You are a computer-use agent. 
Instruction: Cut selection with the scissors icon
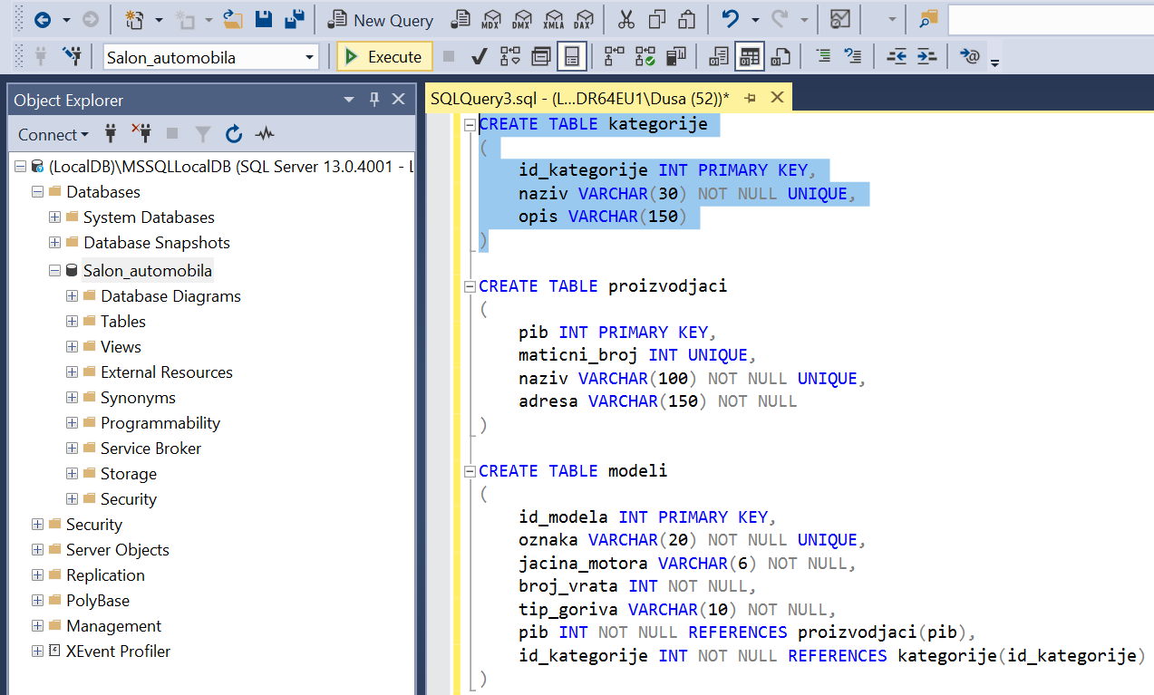pyautogui.click(x=626, y=19)
